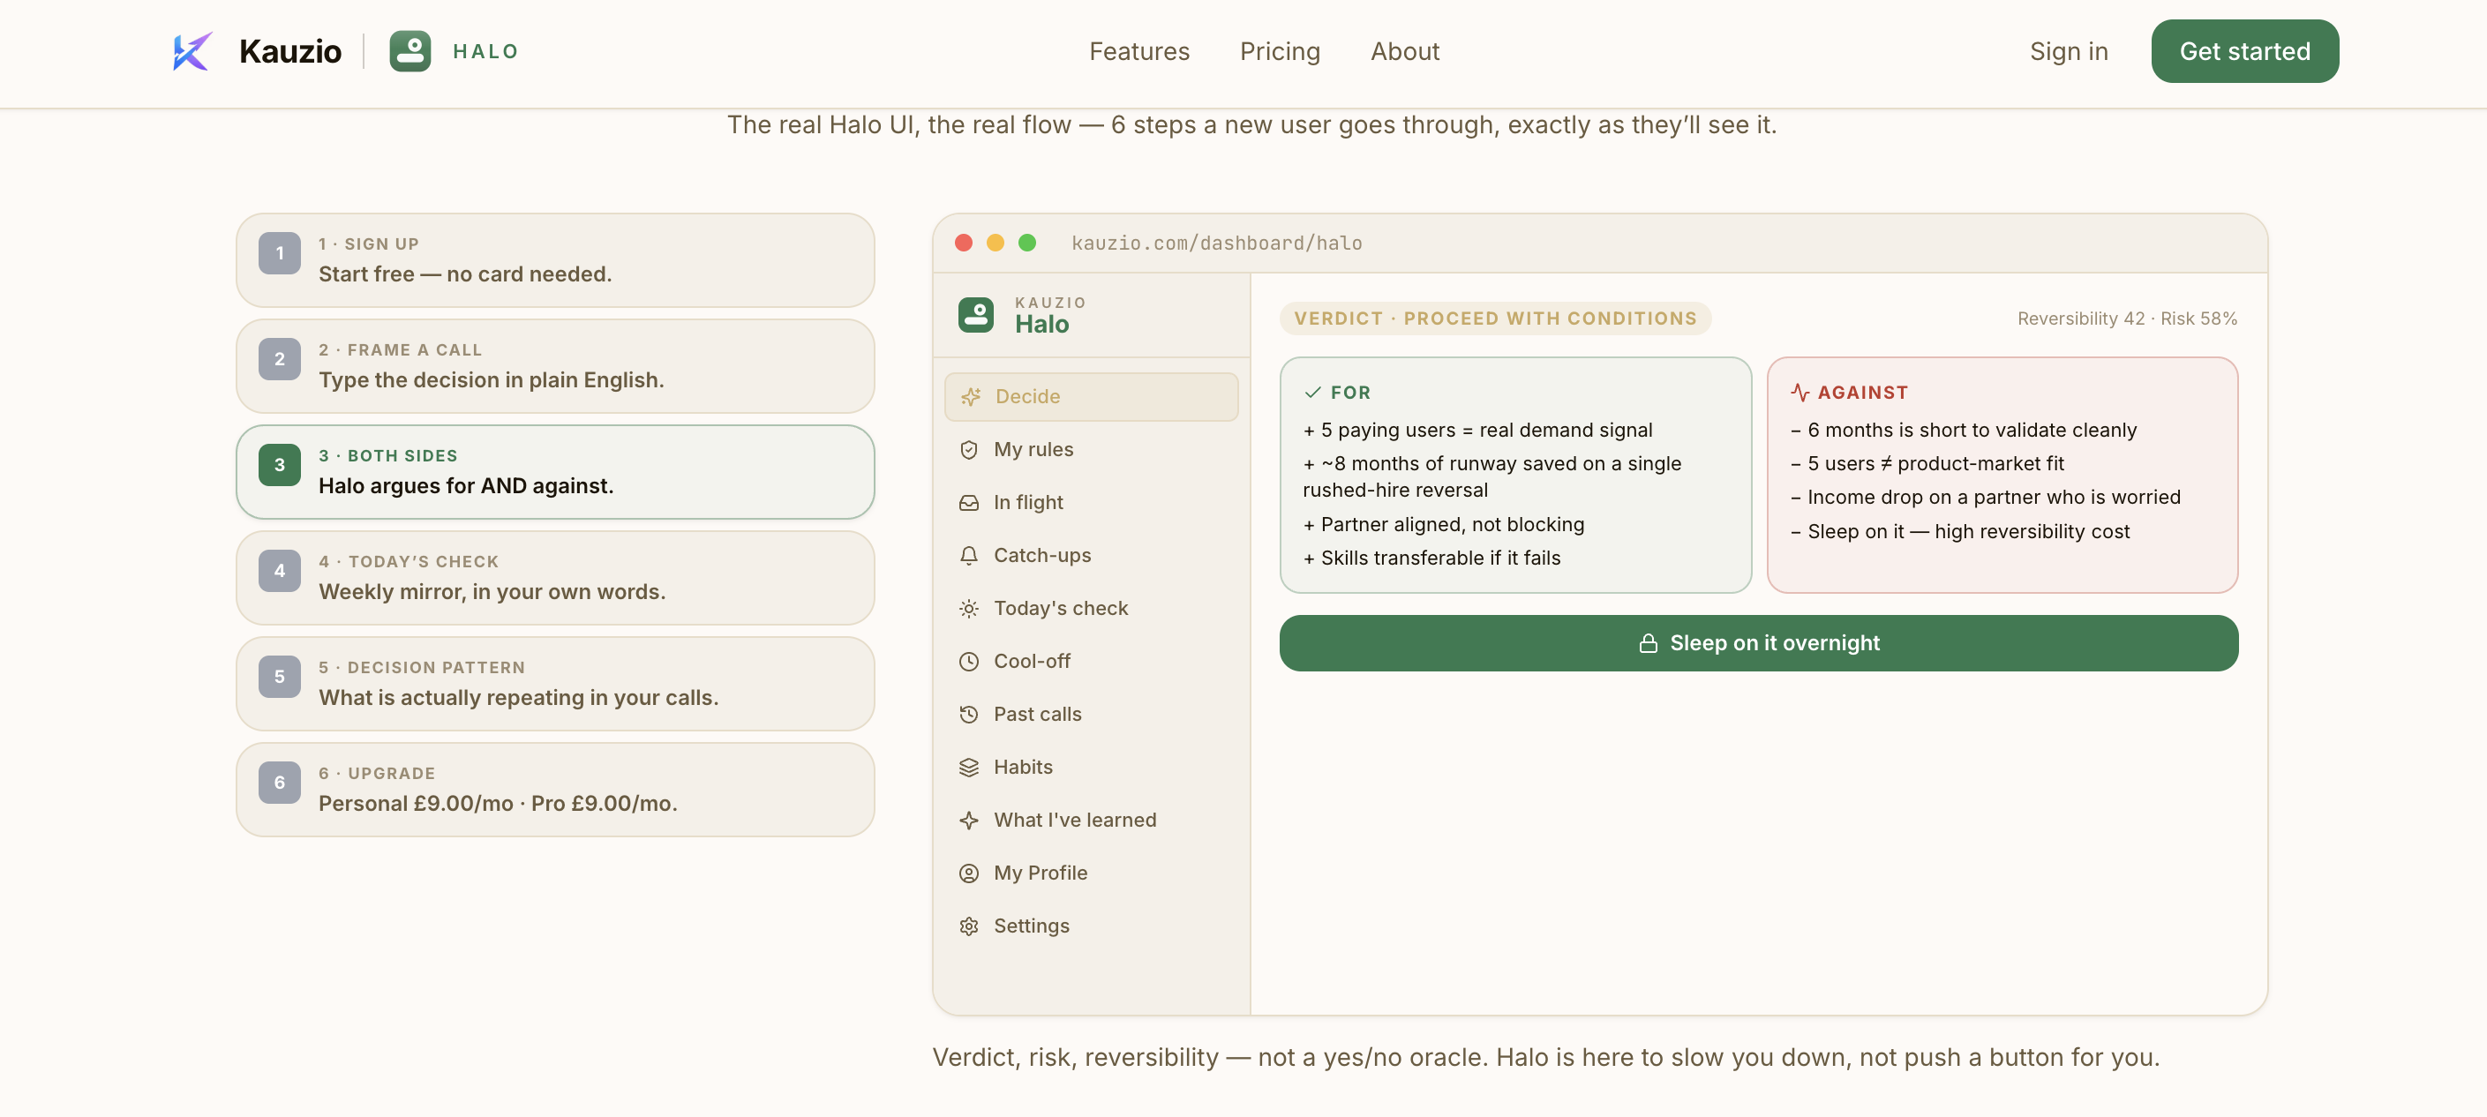Click the lock icon on Sleep button
The height and width of the screenshot is (1117, 2487).
[x=1648, y=643]
